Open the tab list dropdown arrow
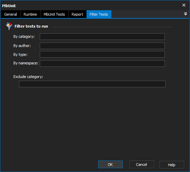This screenshot has width=190, height=172. pos(185,14)
